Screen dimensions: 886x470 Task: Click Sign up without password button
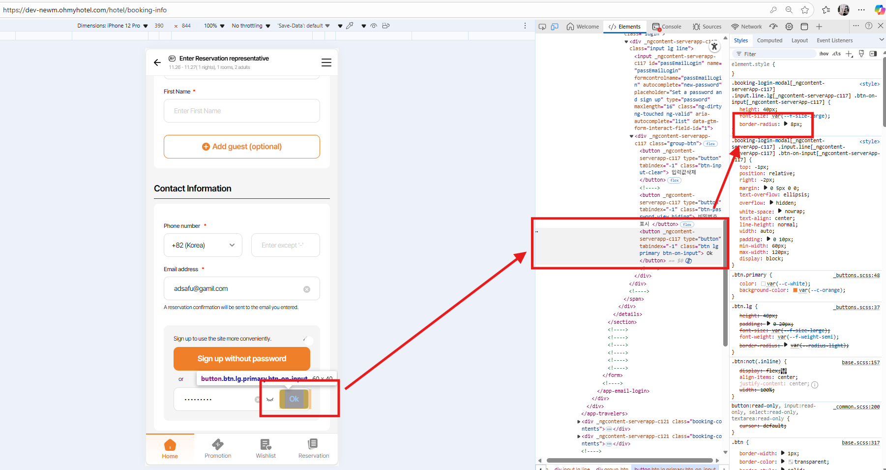pyautogui.click(x=242, y=359)
